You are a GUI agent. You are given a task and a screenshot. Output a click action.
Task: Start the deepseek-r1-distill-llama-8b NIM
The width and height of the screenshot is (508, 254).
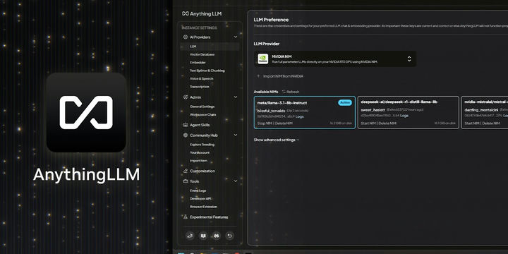pos(369,123)
